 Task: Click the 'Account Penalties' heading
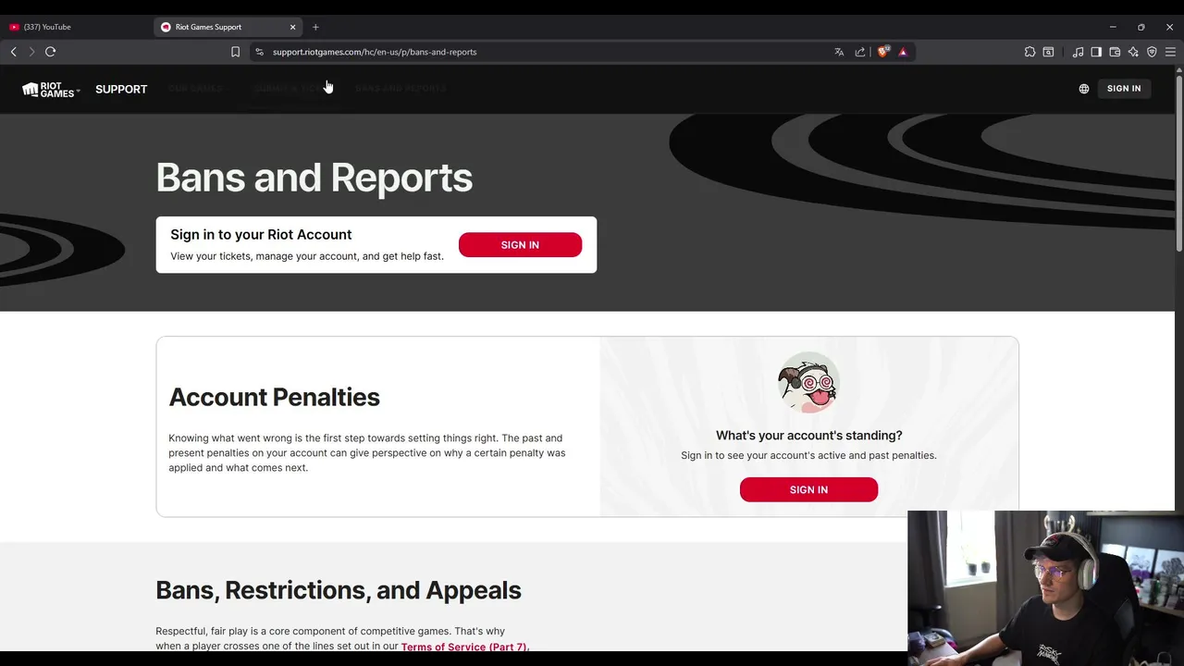click(x=274, y=397)
